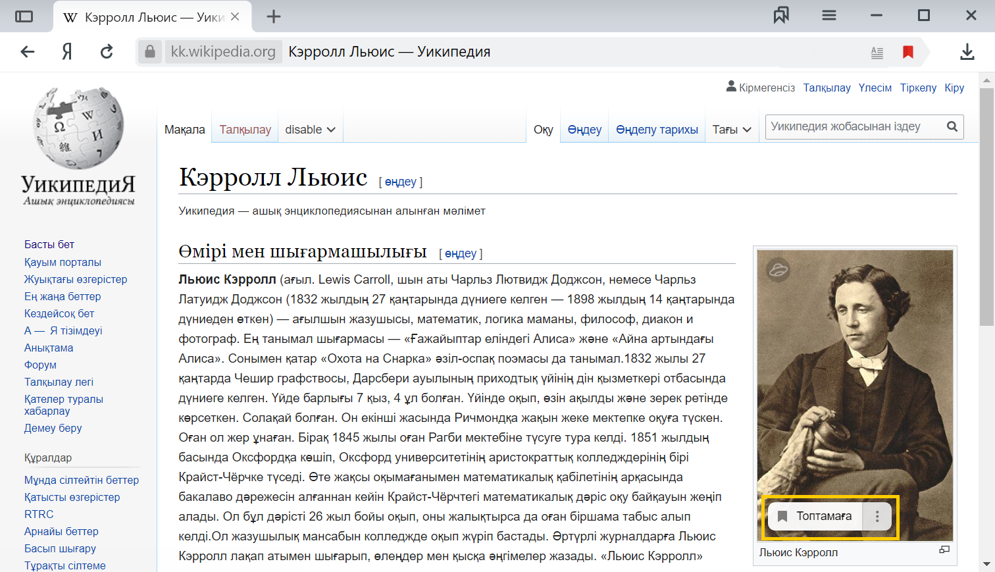995x572 pixels.
Task: Click the Тұрақты сілтеме link
Action: click(65, 565)
